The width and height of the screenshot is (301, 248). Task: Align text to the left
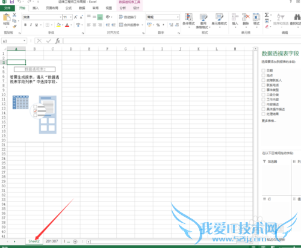click(x=89, y=25)
